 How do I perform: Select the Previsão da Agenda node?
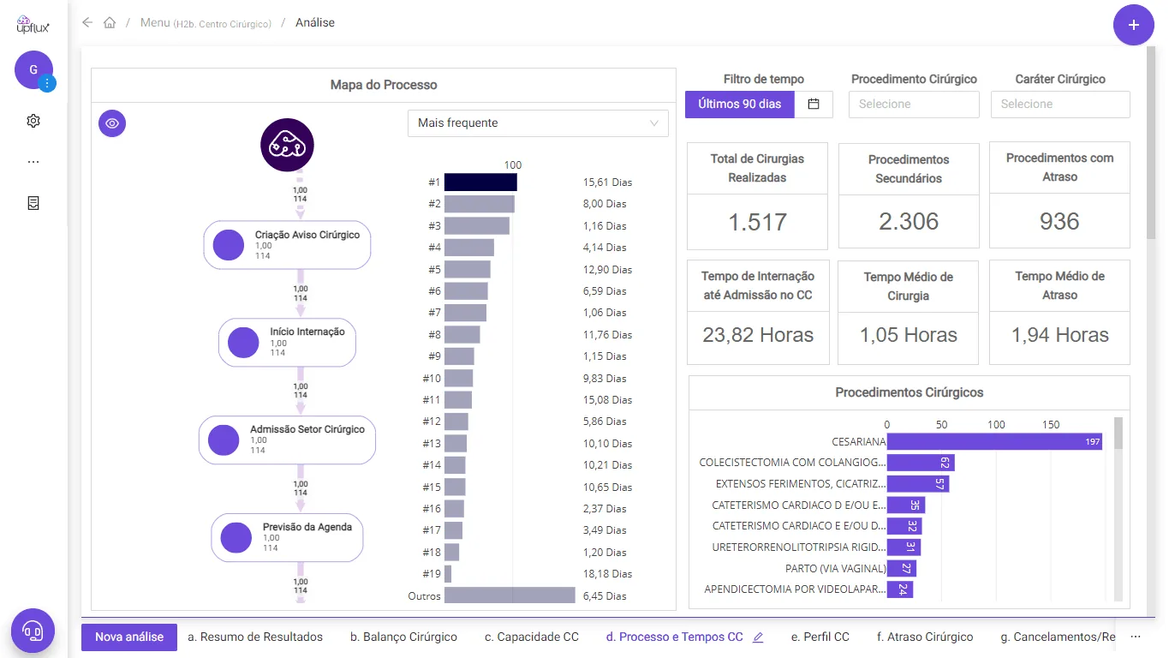pos(287,537)
